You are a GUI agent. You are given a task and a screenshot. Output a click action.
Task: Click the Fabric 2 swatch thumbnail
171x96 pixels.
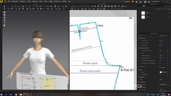143,17
